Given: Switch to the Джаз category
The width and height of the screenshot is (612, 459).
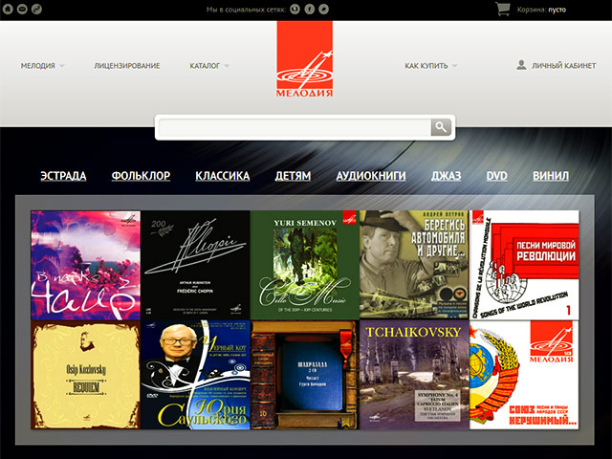Looking at the screenshot, I should pos(446,176).
